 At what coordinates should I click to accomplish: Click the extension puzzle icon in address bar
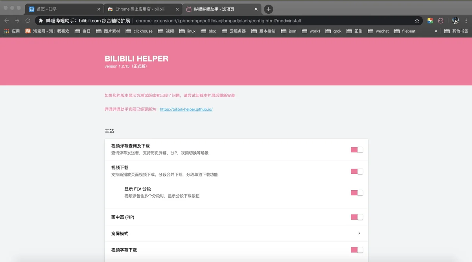click(41, 21)
